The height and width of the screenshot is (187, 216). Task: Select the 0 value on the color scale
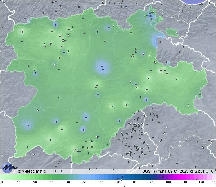pos(2,182)
